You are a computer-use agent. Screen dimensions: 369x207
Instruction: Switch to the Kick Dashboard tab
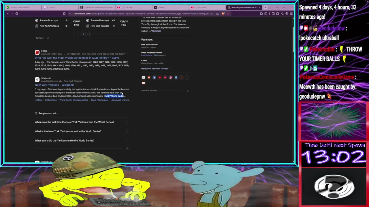click(22, 7)
